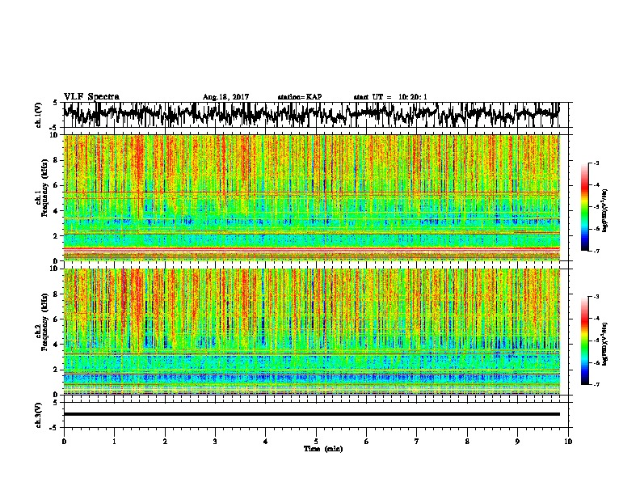Screen dimensions: 640x495
Task: Click the ch.1 color scale bar
Action: (x=585, y=207)
